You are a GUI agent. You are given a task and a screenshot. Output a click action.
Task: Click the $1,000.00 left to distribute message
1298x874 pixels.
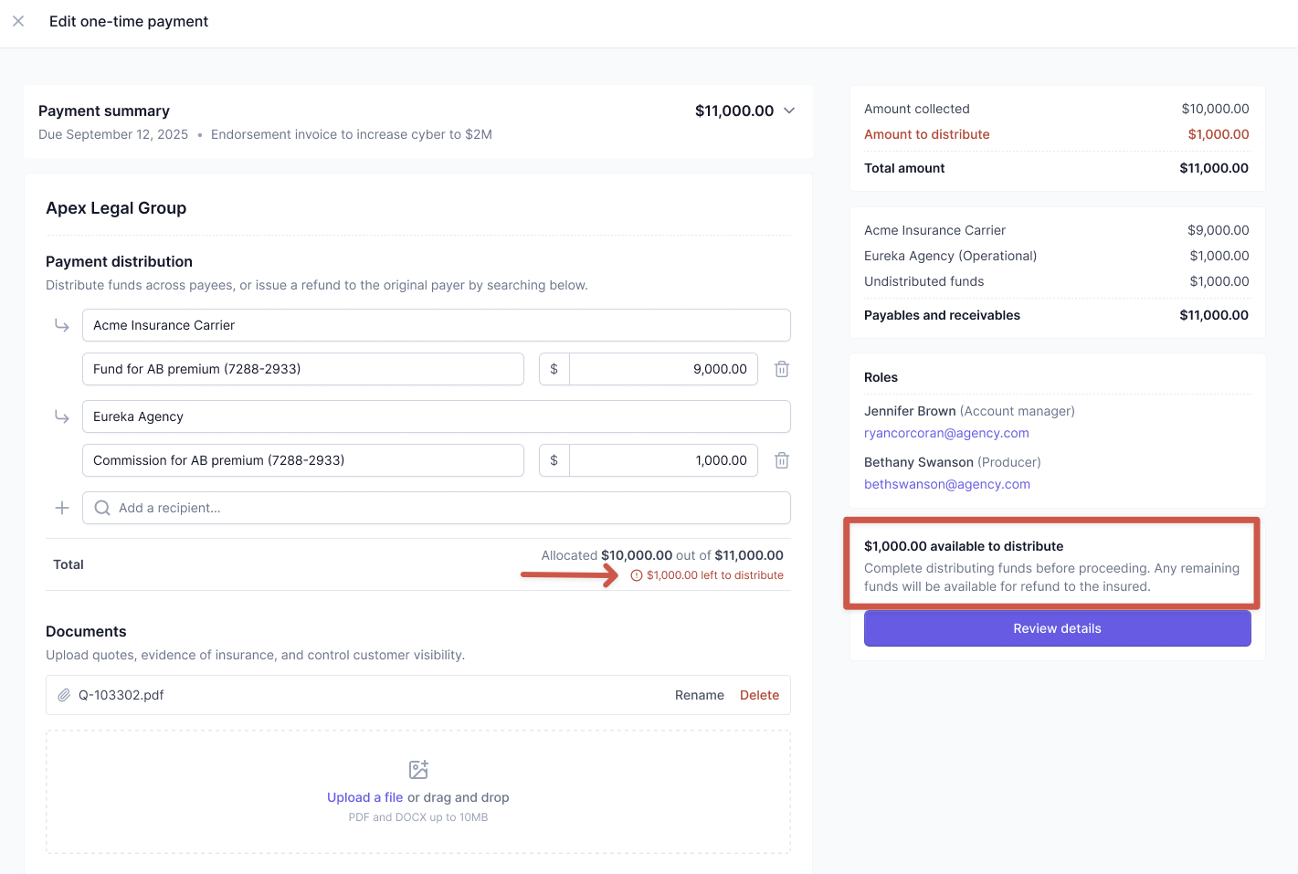(x=715, y=575)
